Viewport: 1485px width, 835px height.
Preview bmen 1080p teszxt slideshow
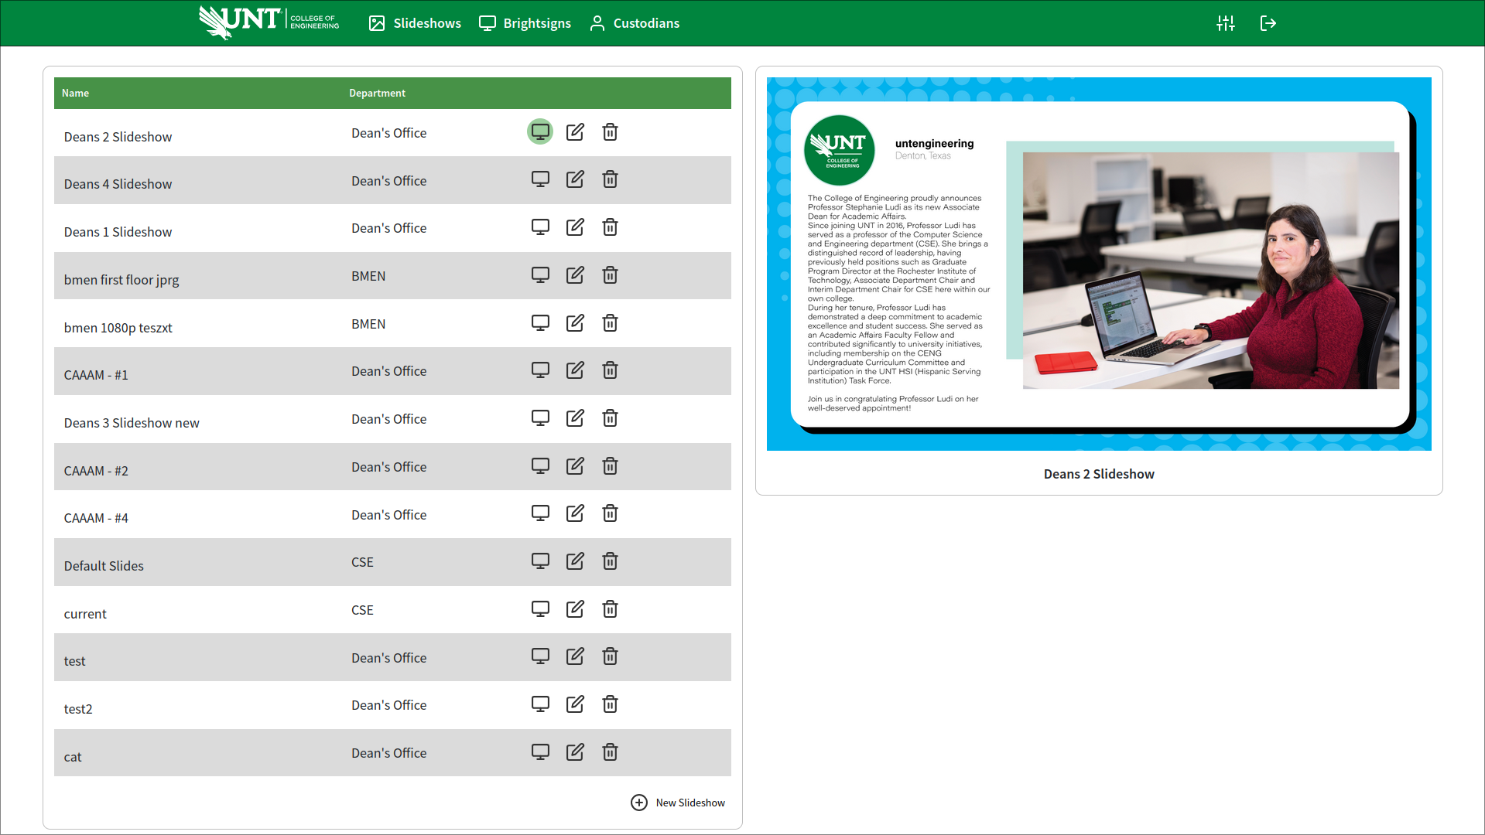[x=540, y=323]
